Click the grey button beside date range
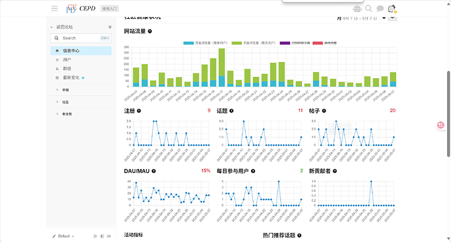Viewport: 451px width, 242px height. coord(392,18)
